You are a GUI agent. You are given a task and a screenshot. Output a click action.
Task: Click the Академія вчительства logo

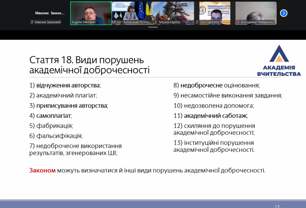pos(279,61)
